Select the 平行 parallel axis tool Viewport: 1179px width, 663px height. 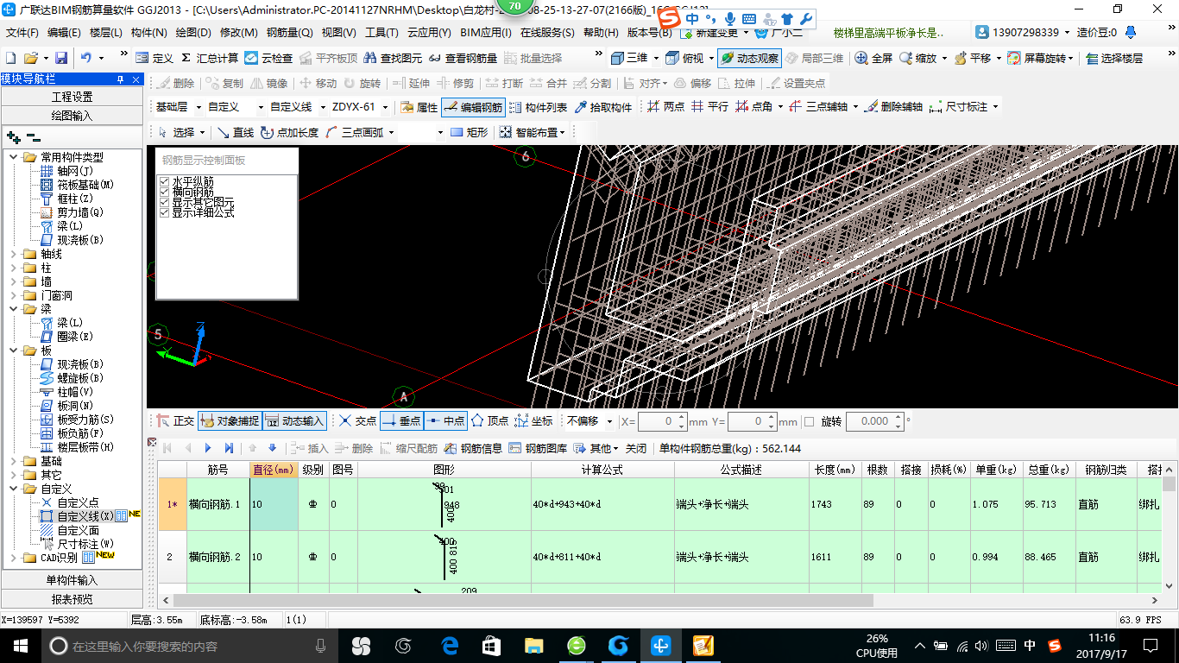[710, 107]
